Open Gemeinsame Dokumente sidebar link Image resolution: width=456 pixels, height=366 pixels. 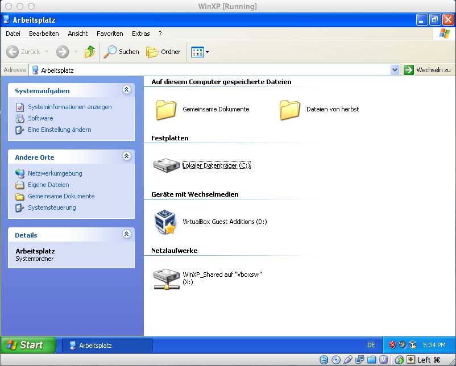(61, 196)
